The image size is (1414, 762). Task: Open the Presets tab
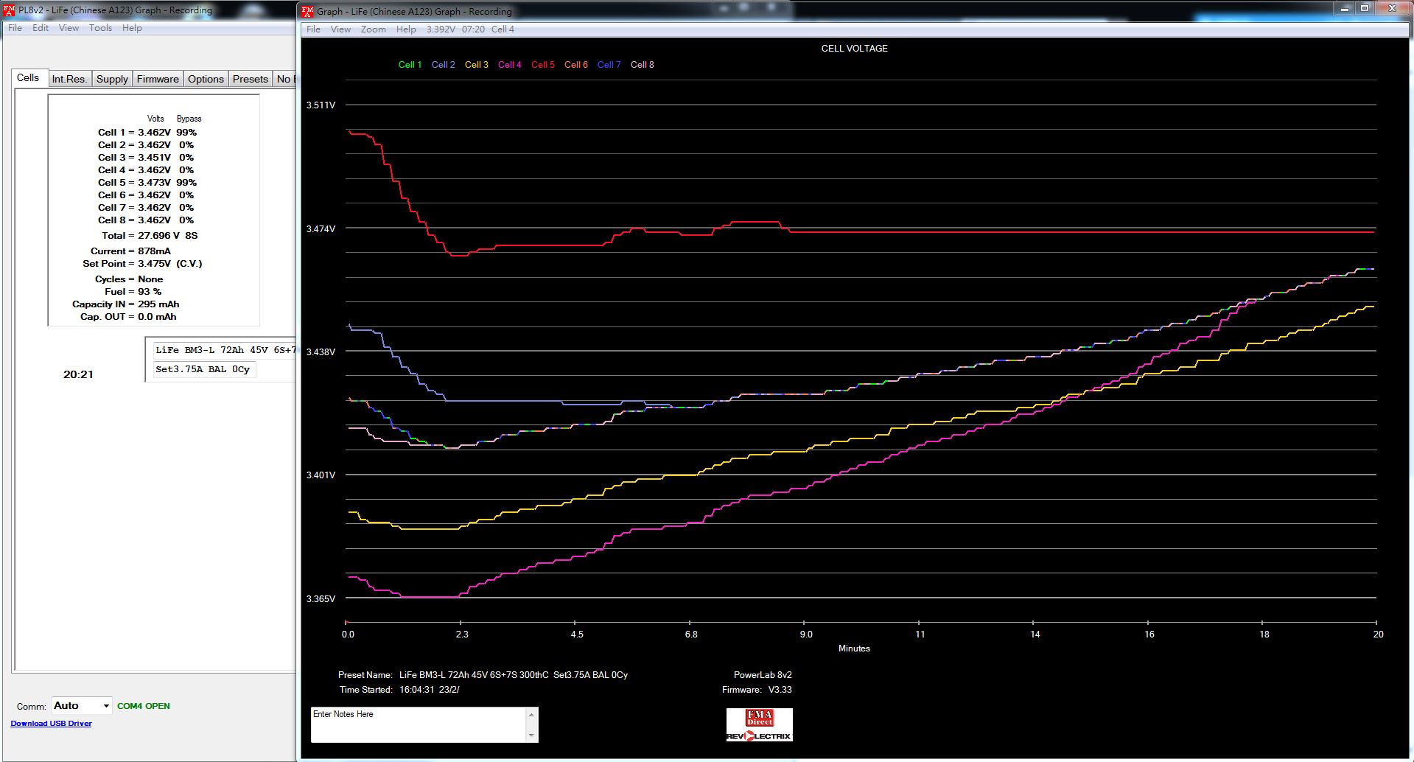(x=250, y=79)
